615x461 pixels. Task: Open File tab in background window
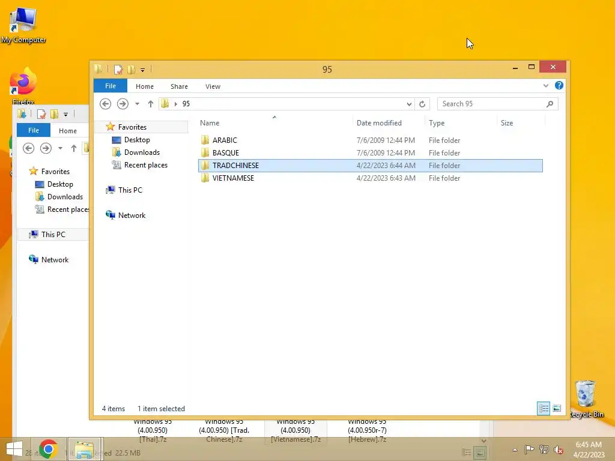pos(34,130)
